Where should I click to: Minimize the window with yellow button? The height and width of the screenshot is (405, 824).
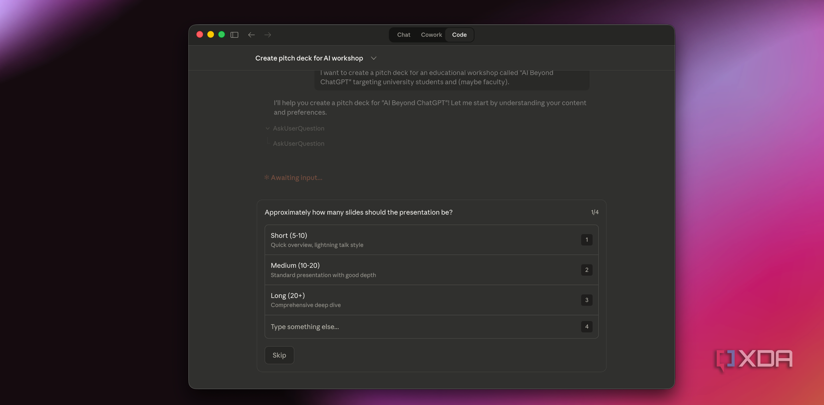[x=211, y=35]
